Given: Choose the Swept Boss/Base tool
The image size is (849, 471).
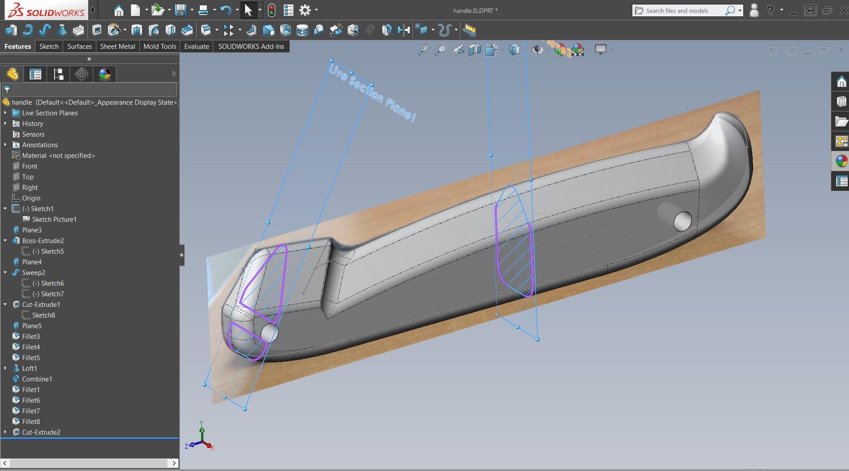Looking at the screenshot, I should click(x=44, y=30).
